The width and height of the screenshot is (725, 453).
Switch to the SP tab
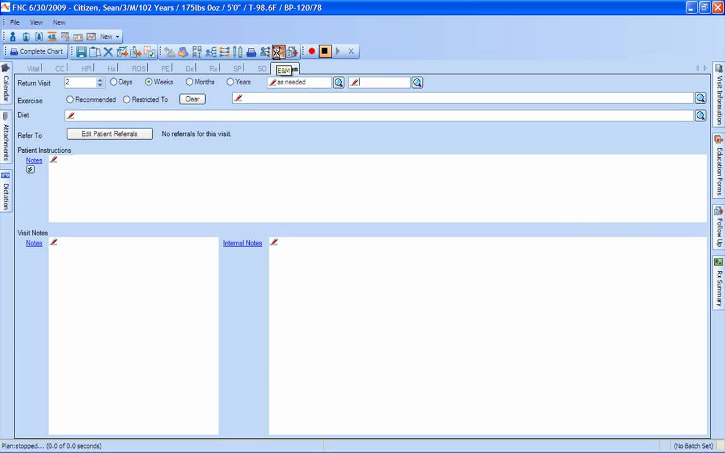[x=238, y=69]
